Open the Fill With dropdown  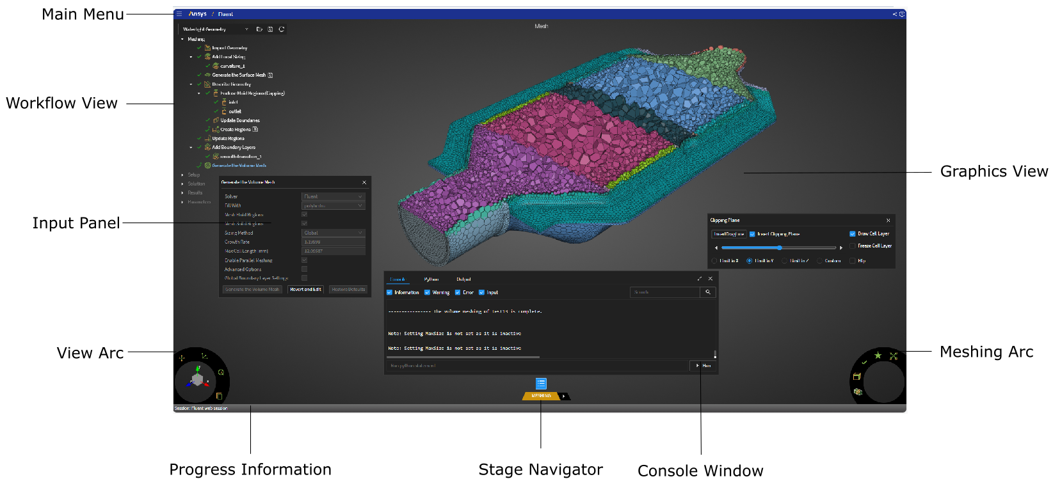click(x=334, y=205)
